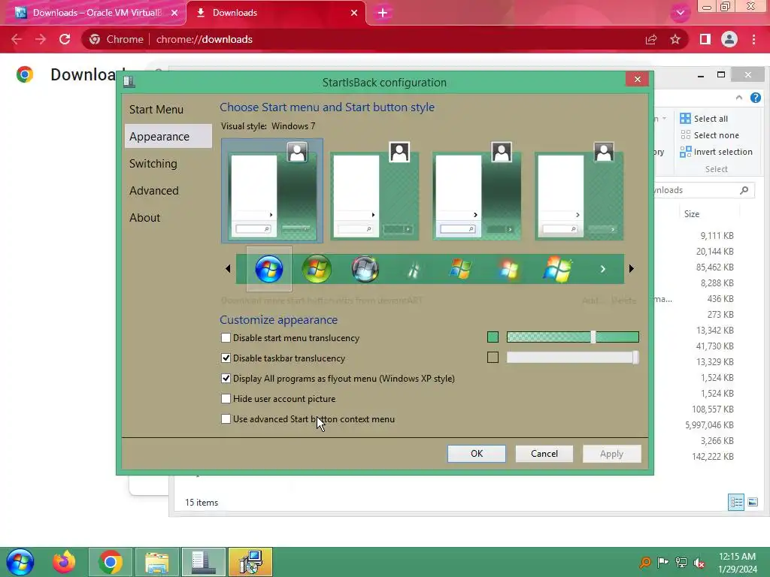Close the Chrome Downloads tab
770x577 pixels.
point(354,13)
